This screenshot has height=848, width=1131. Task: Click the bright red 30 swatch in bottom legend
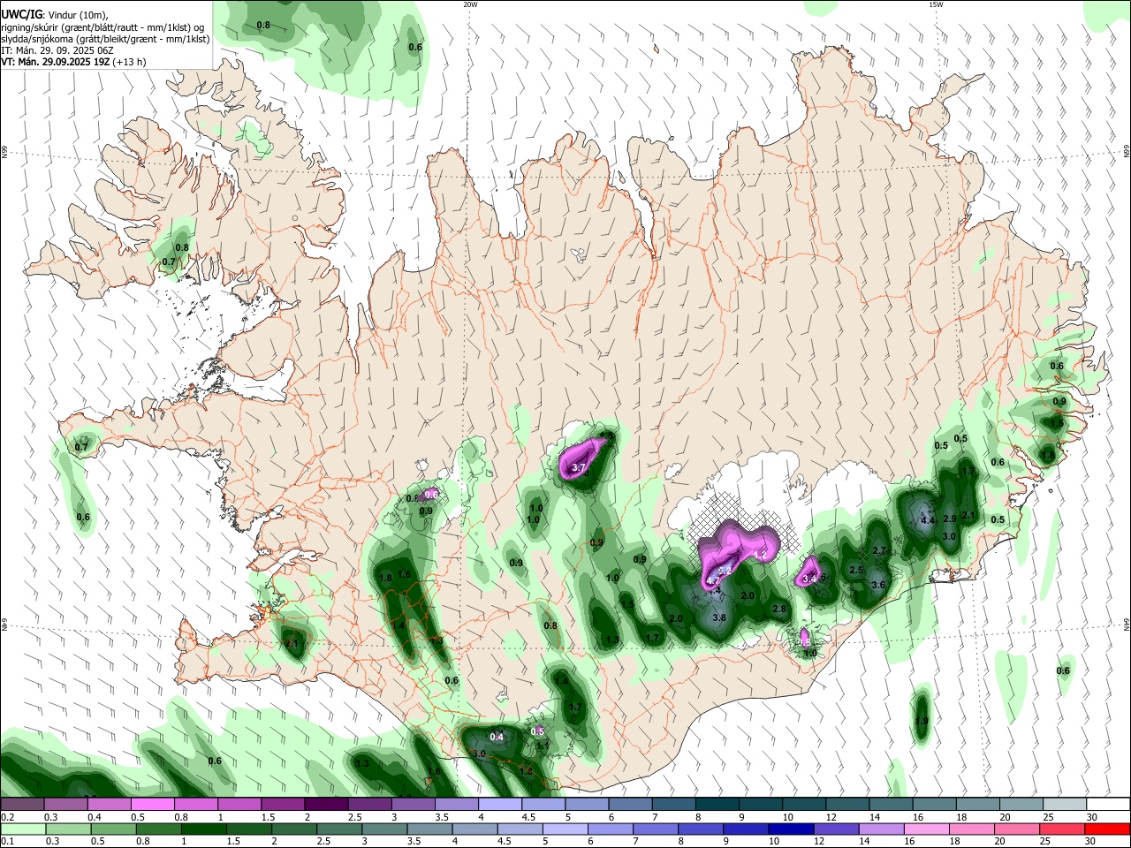coord(1107,829)
